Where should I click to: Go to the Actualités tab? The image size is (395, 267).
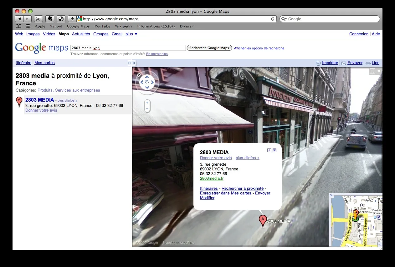(x=81, y=34)
